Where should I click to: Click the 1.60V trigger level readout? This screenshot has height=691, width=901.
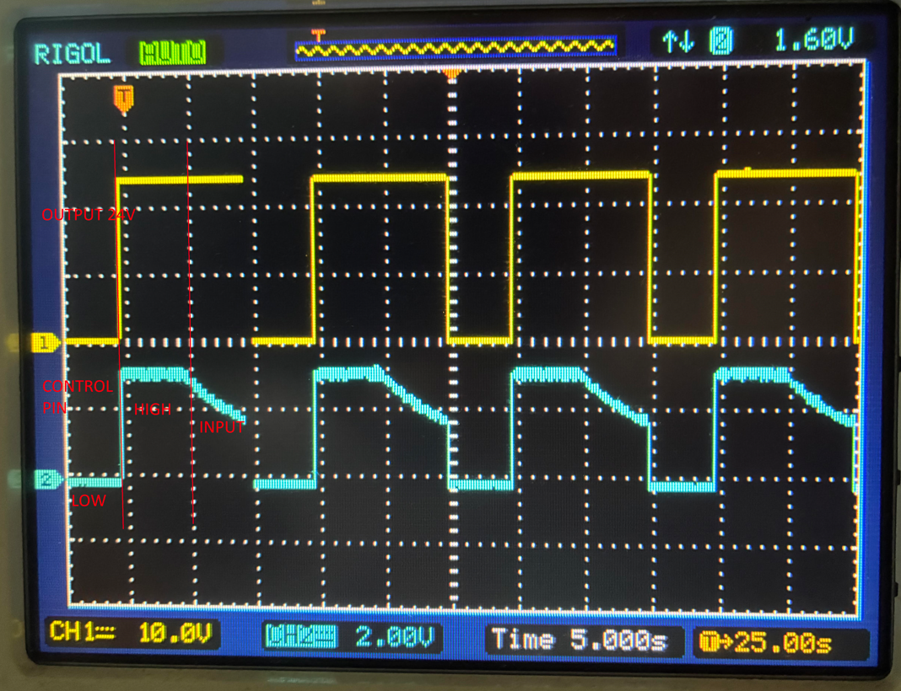click(814, 40)
